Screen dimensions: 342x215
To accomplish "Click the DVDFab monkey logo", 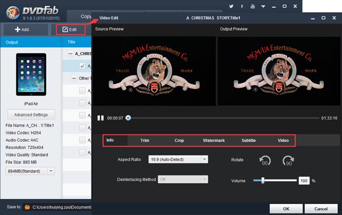I will 13,13.
